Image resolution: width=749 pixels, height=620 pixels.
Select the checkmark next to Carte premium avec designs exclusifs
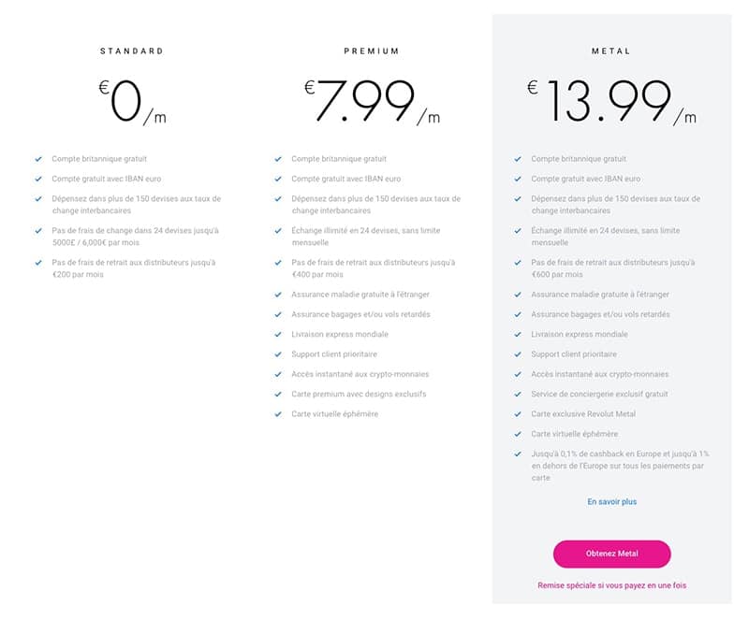click(x=277, y=394)
